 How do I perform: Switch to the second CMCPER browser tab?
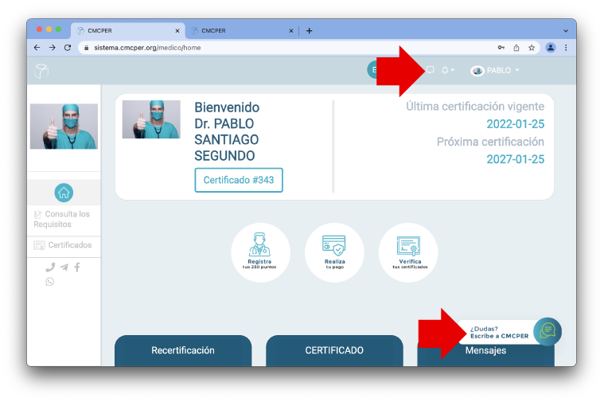pyautogui.click(x=239, y=31)
